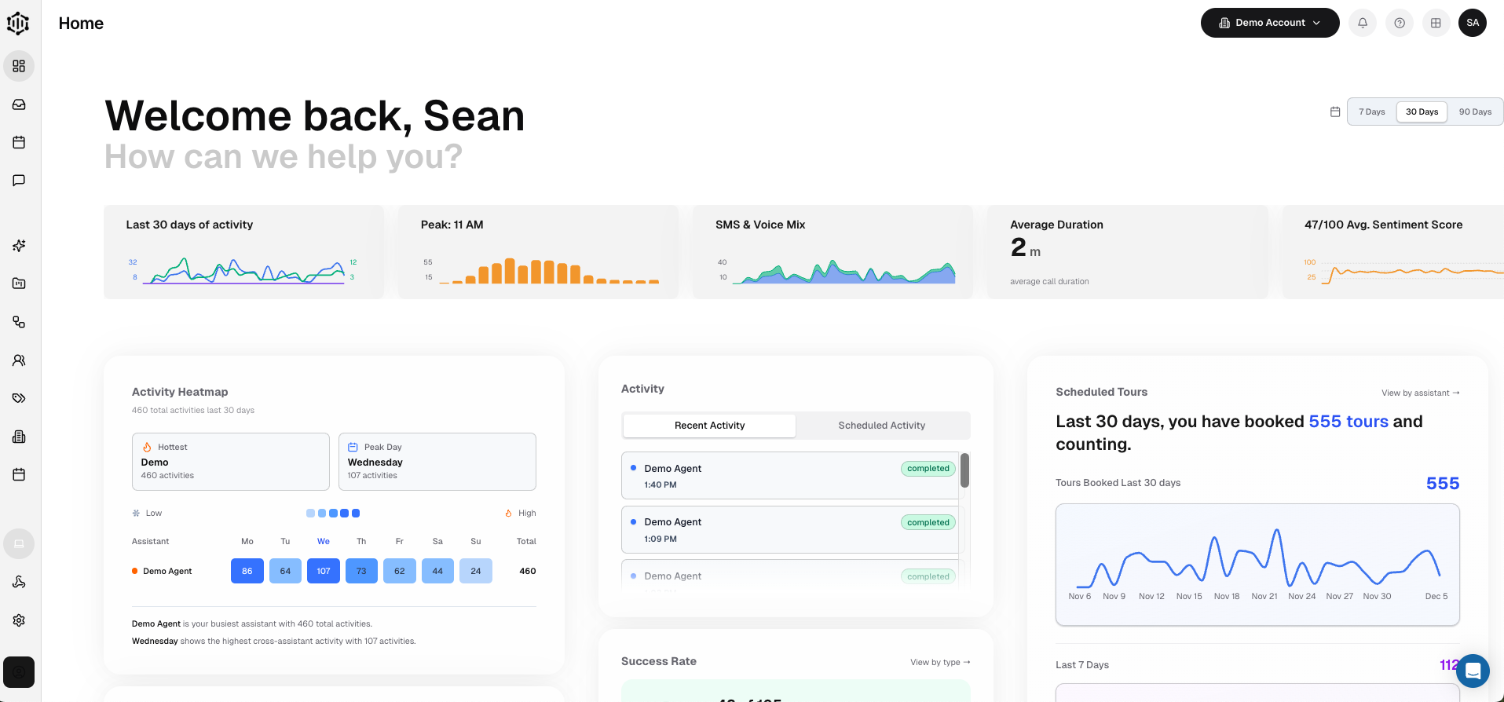Select the 30 Days range

coord(1422,112)
